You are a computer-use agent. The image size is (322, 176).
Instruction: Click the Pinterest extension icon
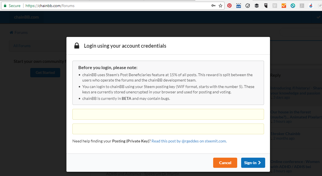(x=229, y=6)
